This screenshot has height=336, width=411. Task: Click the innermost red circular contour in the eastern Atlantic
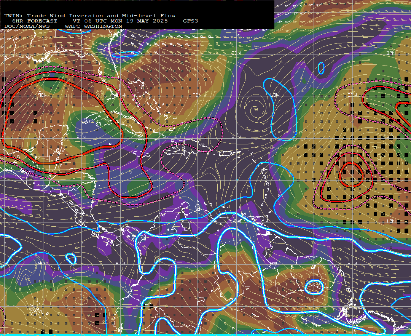click(351, 175)
